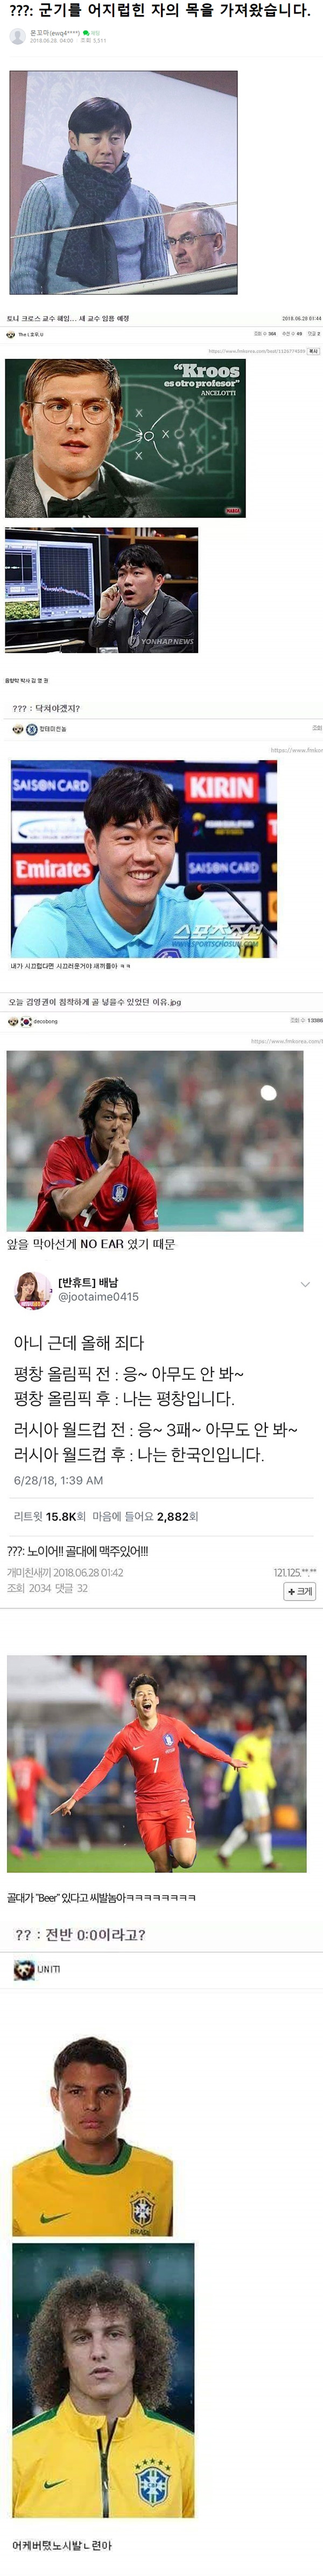
Task: Click the animal avatar beside UNITI
Action: (24, 1970)
